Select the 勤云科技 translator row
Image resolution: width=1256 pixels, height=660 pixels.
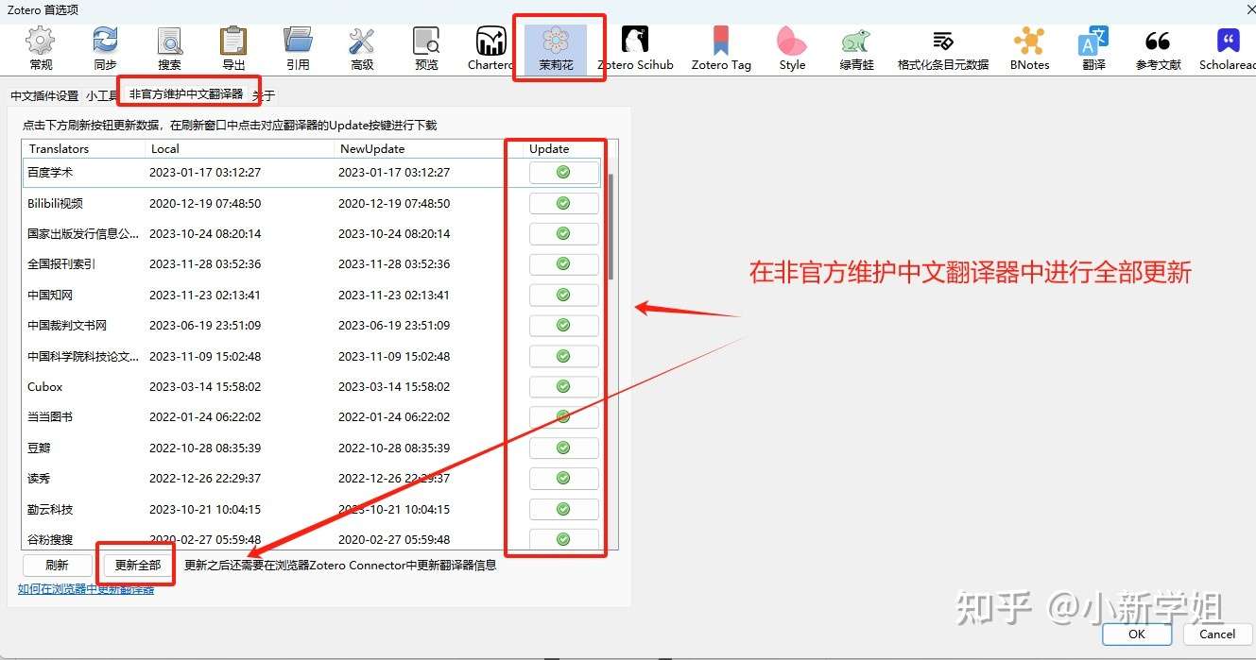pyautogui.click(x=313, y=509)
